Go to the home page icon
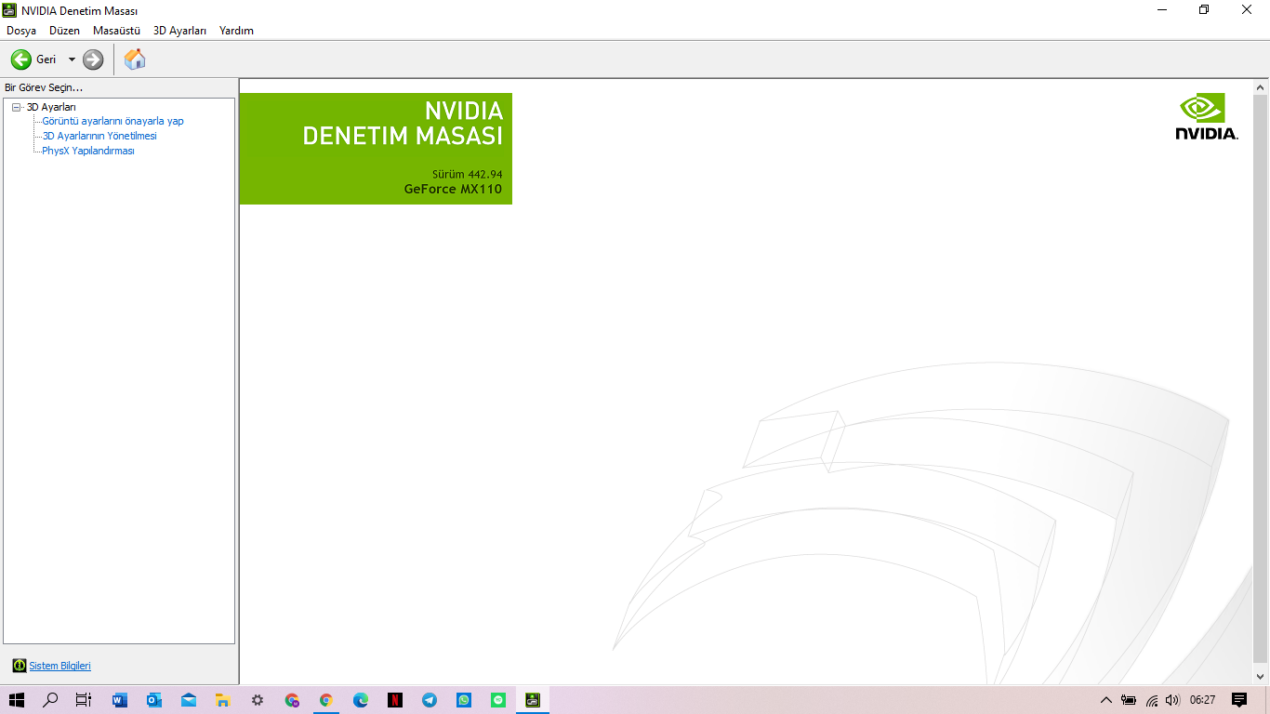1270x714 pixels. click(x=135, y=59)
